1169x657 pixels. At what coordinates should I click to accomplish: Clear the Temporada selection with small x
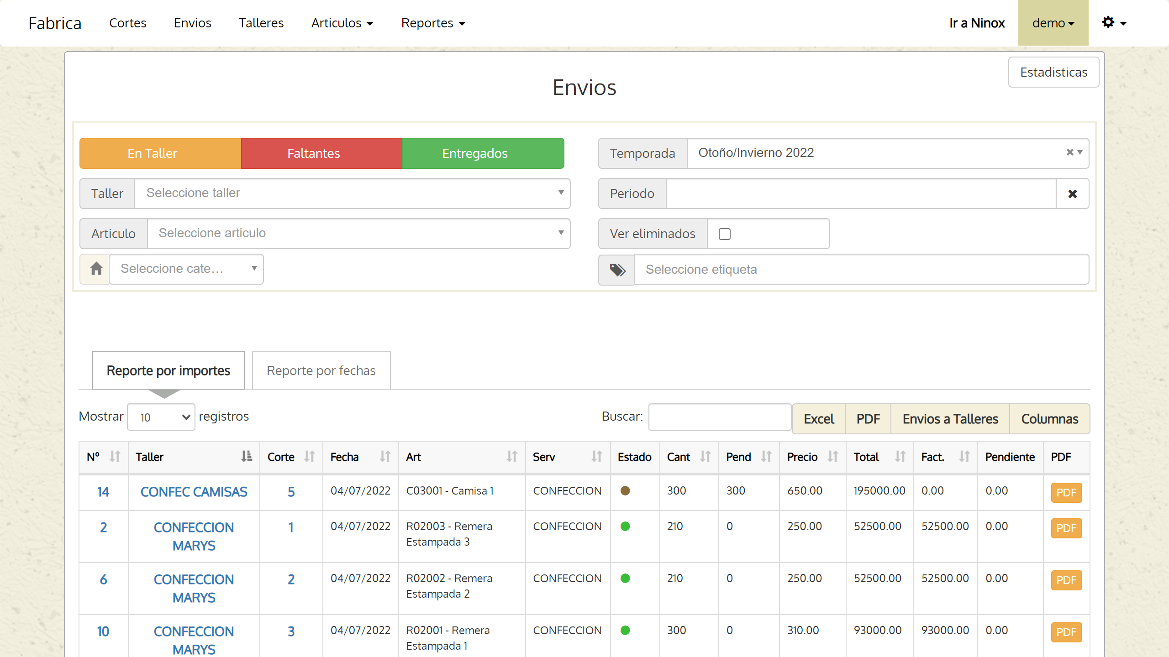(x=1069, y=152)
